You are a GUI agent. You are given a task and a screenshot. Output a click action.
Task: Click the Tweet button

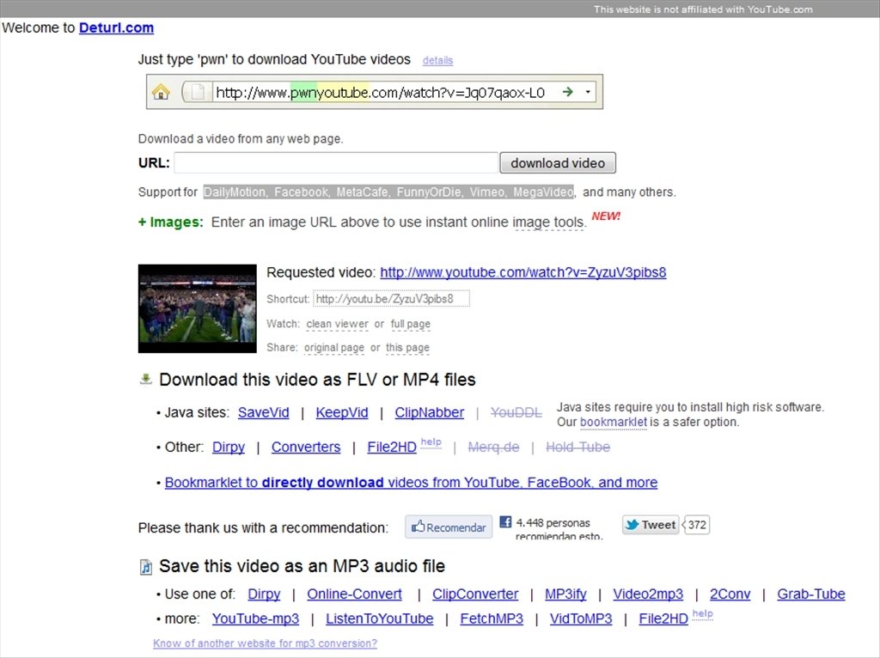point(651,525)
